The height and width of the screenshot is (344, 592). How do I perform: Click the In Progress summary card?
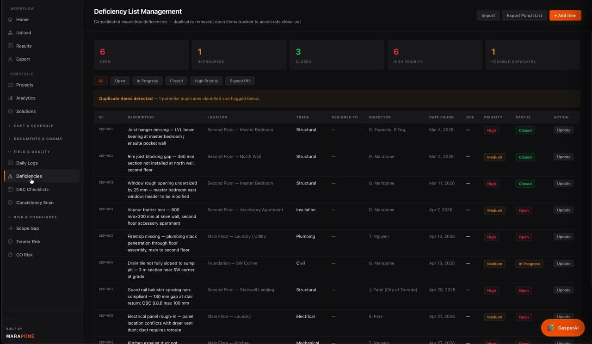point(239,55)
